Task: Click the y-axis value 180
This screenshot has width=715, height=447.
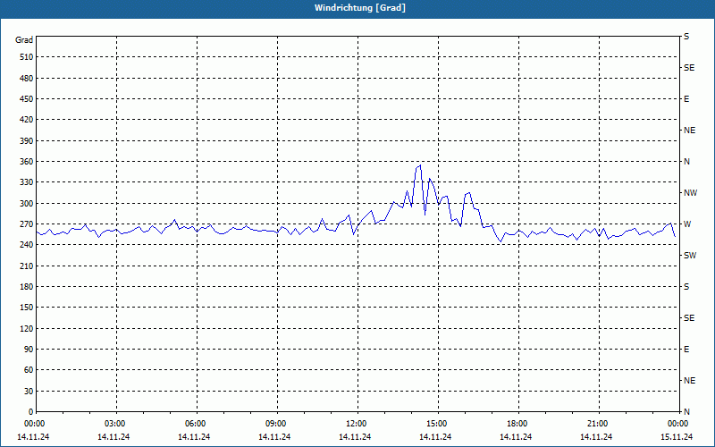Action: click(x=27, y=287)
